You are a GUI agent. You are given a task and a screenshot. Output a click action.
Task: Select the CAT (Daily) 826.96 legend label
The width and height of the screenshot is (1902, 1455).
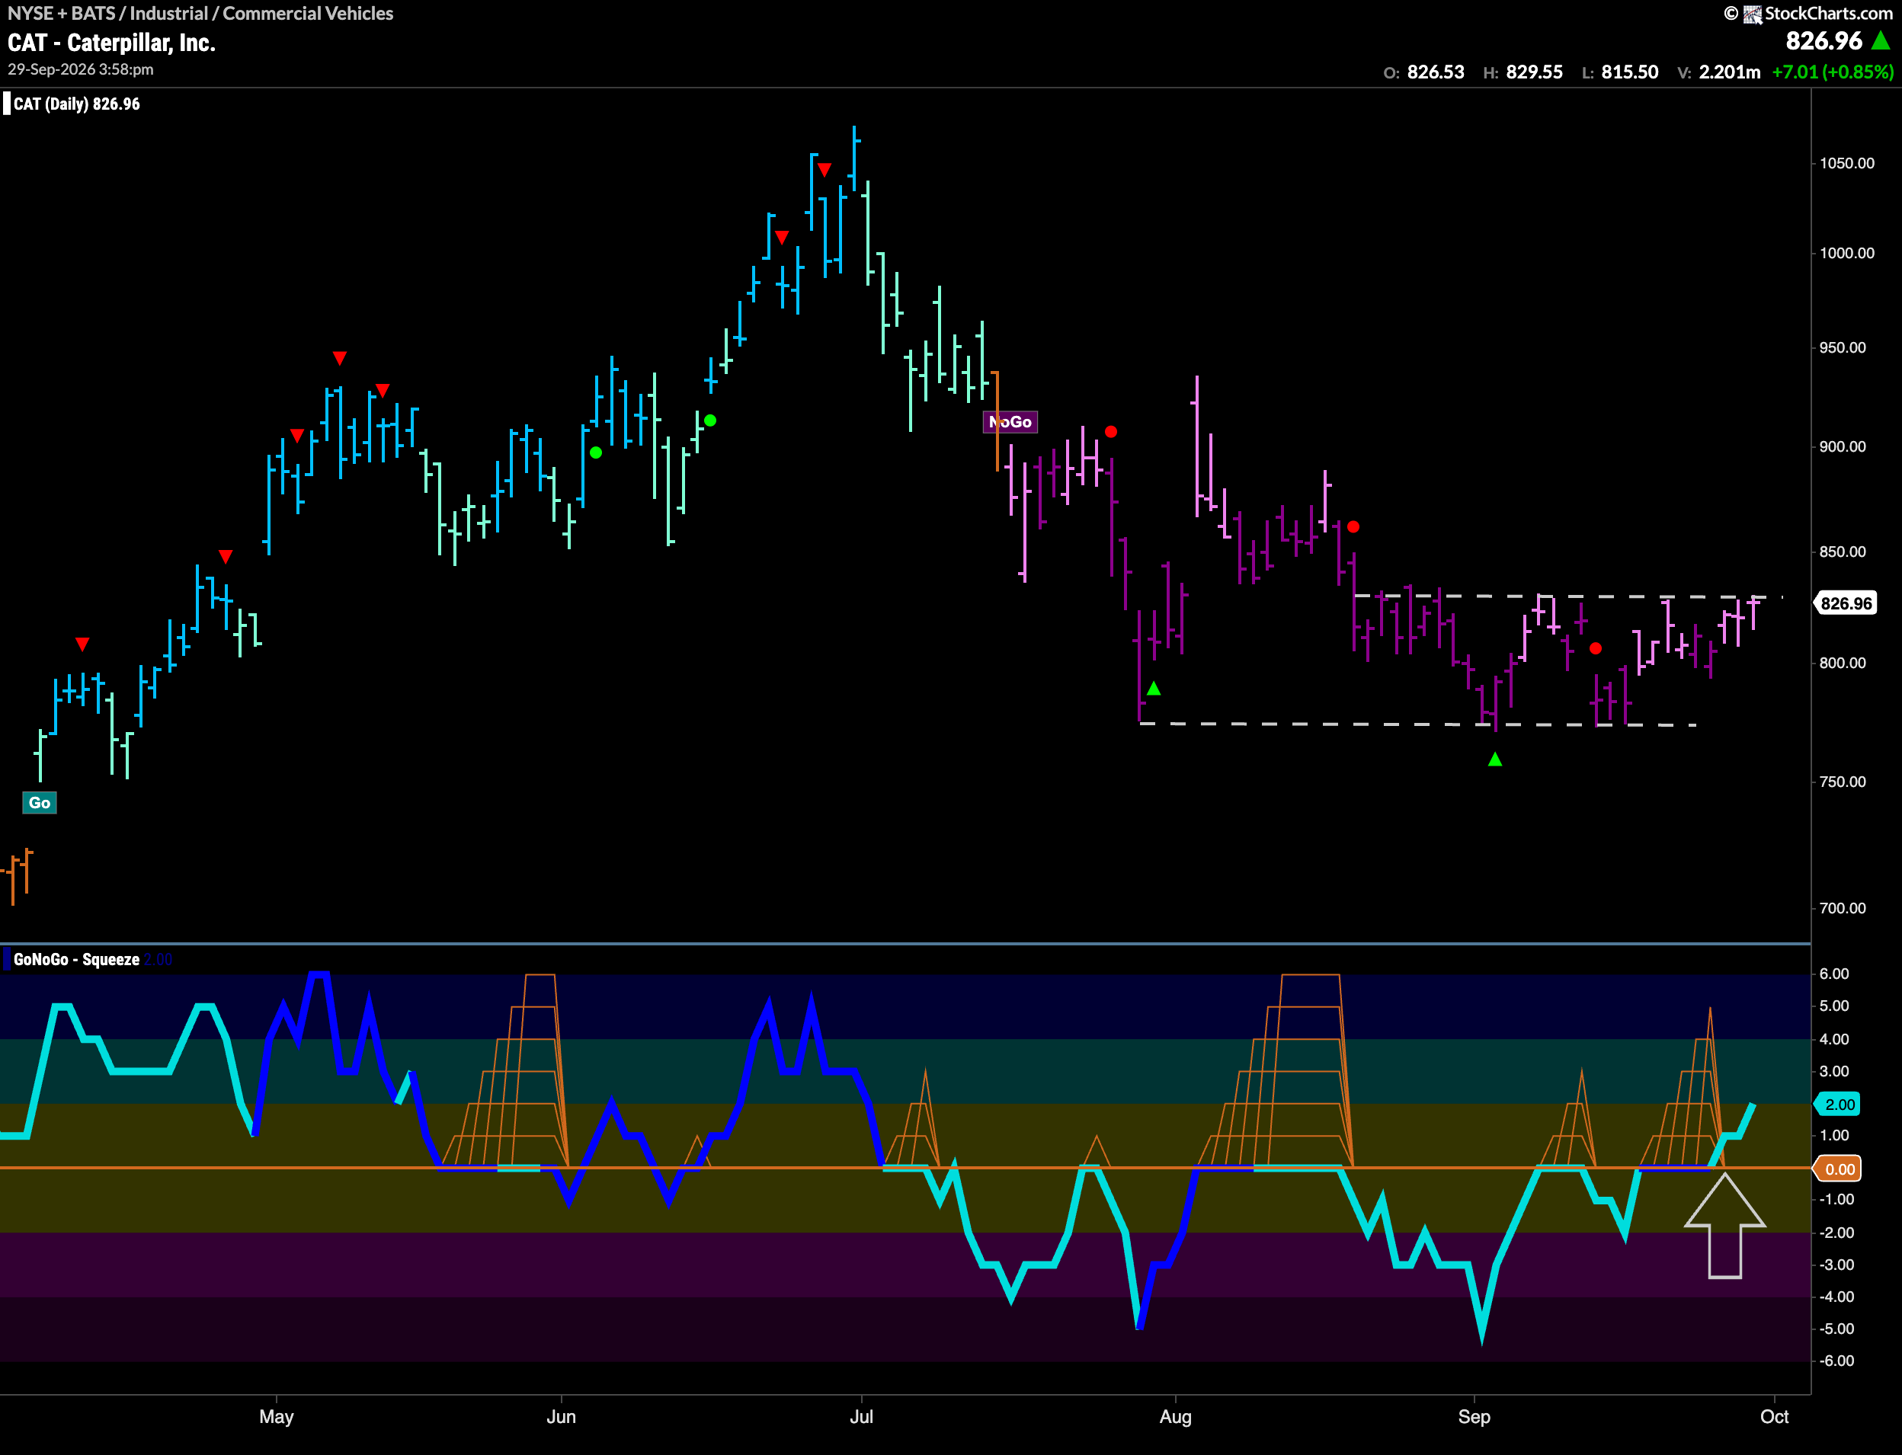tap(76, 104)
